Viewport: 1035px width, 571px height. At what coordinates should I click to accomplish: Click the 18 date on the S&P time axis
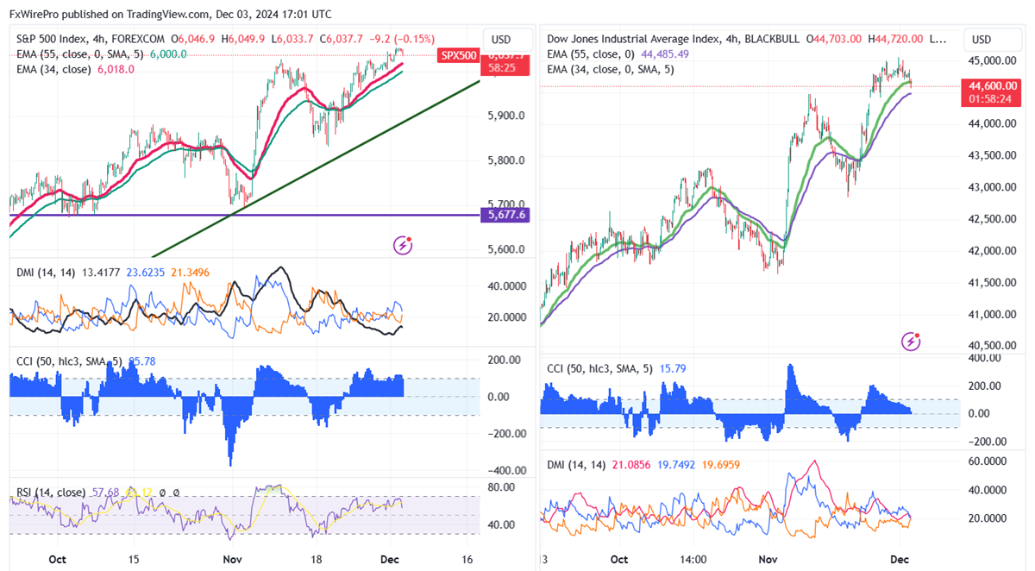point(315,558)
